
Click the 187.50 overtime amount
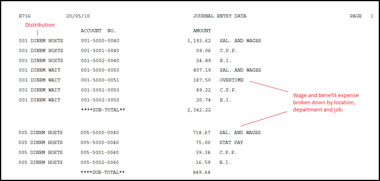202,80
